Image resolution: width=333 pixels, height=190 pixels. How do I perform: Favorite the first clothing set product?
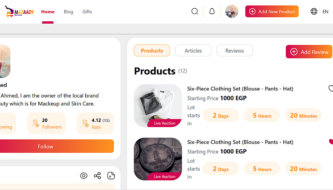coord(331,88)
